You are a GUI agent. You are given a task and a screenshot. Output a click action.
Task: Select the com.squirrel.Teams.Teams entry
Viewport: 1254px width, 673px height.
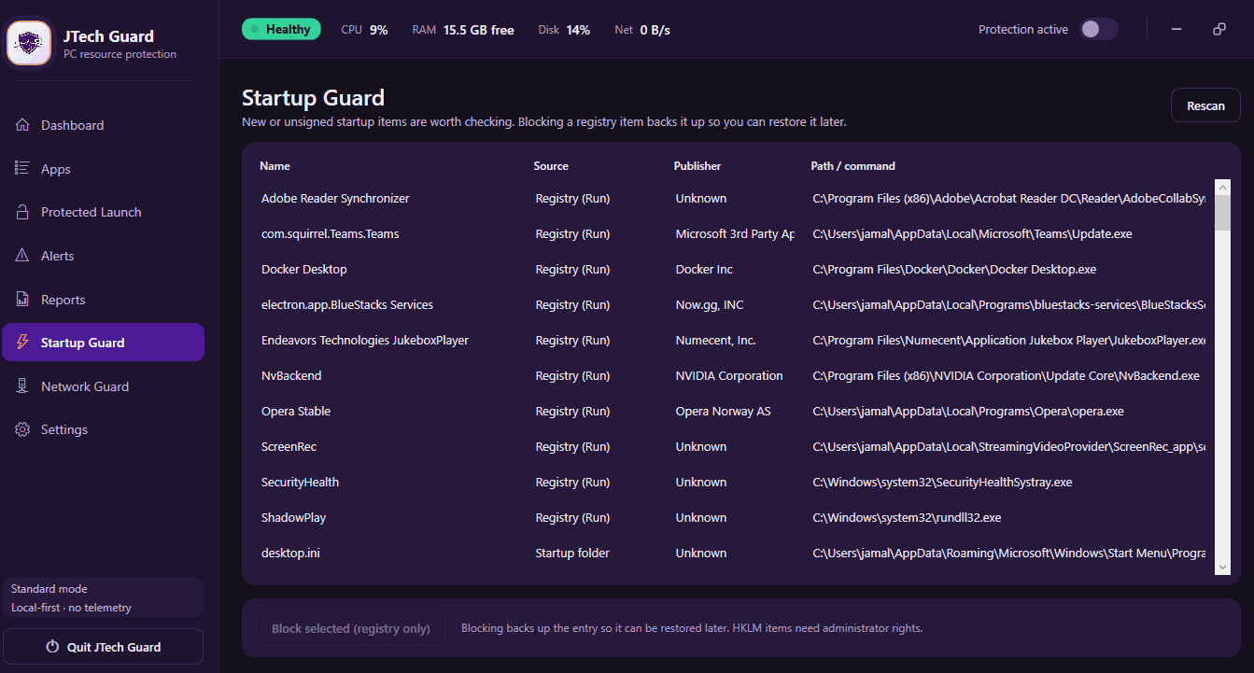coord(733,234)
